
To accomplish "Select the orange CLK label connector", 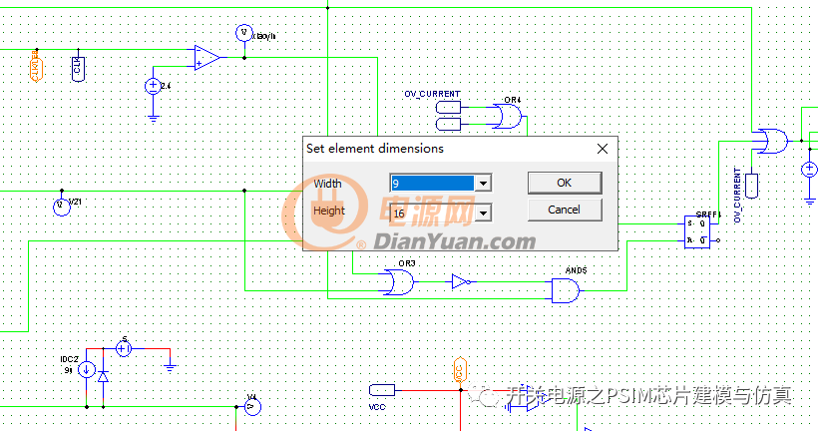I will click(x=36, y=67).
